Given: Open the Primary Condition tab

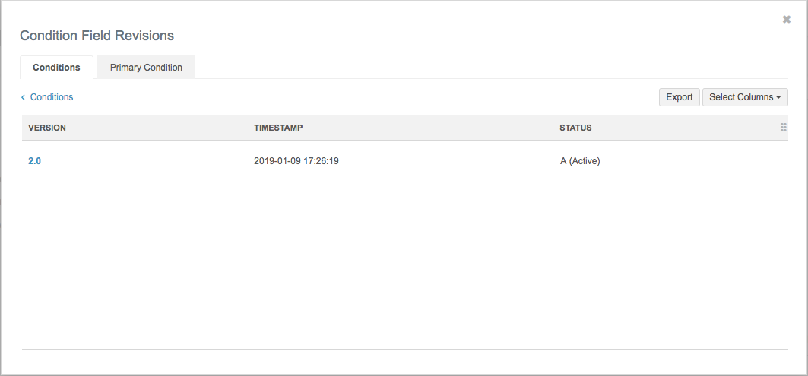Looking at the screenshot, I should click(146, 68).
